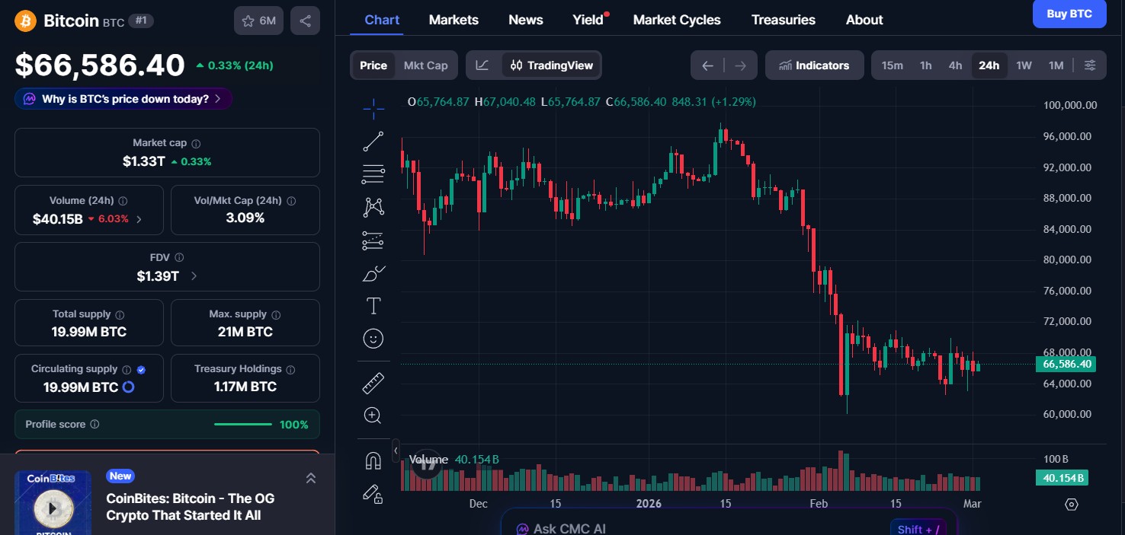Select the brush drawing tool
Image resolution: width=1125 pixels, height=535 pixels.
pyautogui.click(x=373, y=273)
